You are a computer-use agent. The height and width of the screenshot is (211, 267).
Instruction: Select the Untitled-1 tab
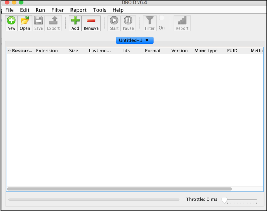click(130, 40)
